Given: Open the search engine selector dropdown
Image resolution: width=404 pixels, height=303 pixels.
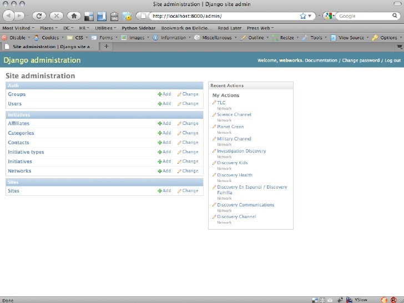Looking at the screenshot, I should click(x=330, y=16).
